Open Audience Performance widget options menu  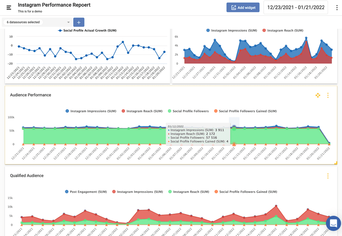[328, 95]
